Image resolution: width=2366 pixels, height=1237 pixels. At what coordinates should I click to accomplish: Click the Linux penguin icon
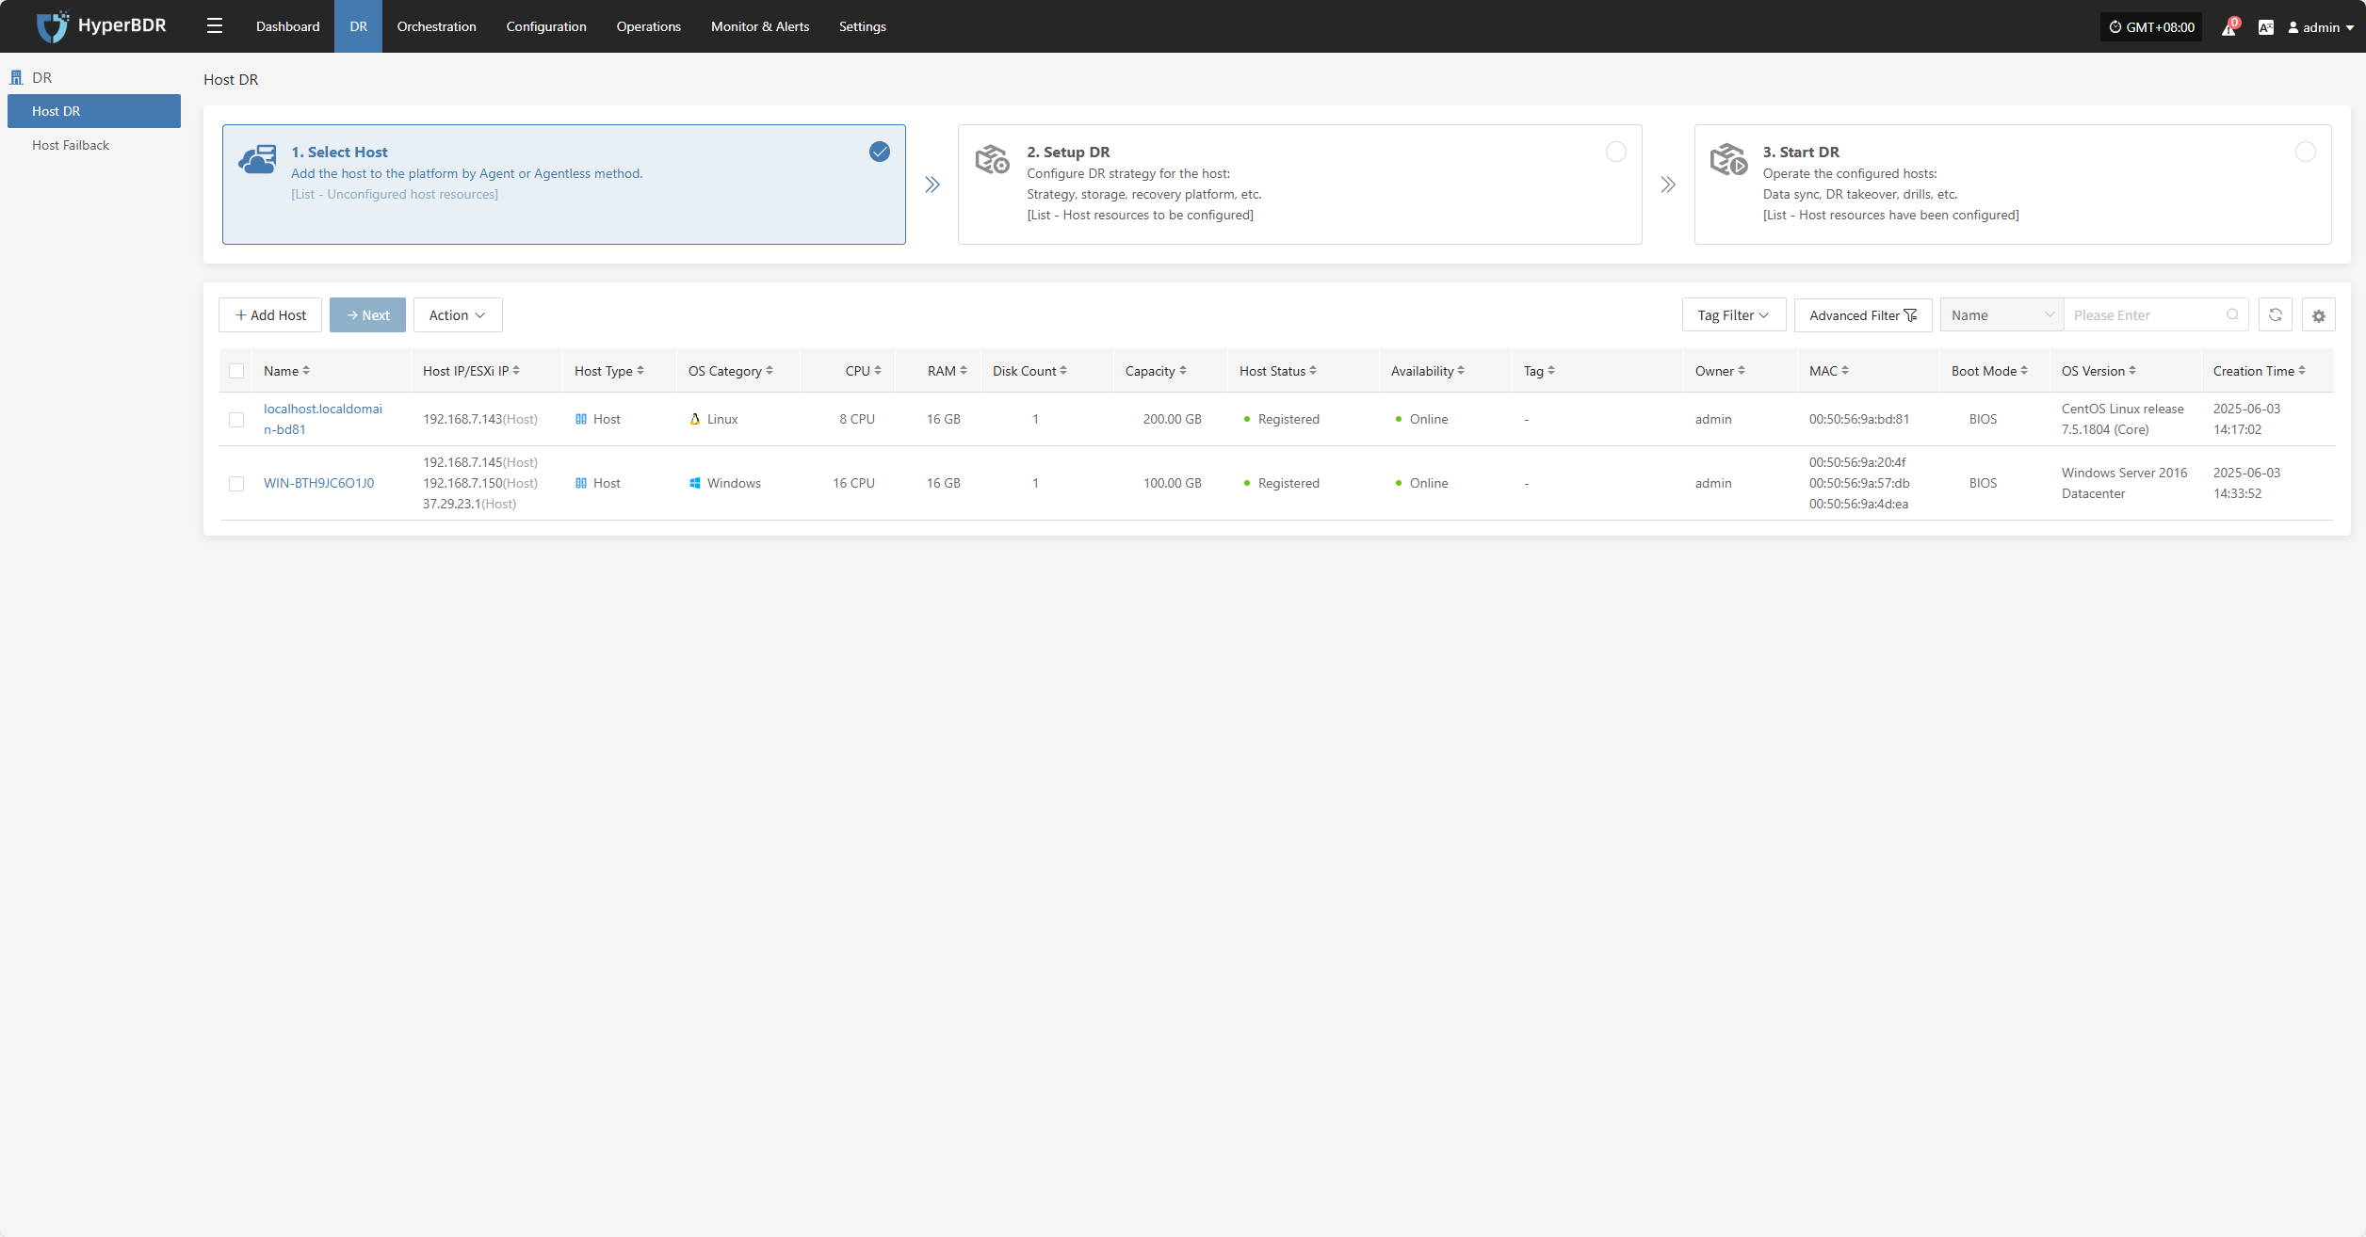coord(695,419)
